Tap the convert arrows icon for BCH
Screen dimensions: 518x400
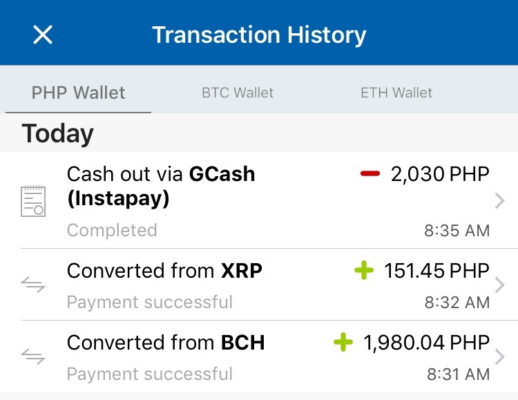click(x=33, y=356)
